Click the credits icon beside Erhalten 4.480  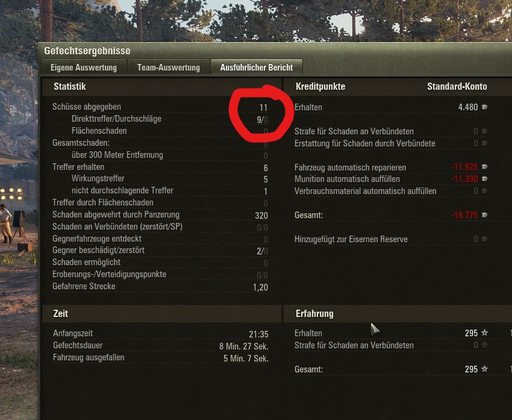pos(484,107)
